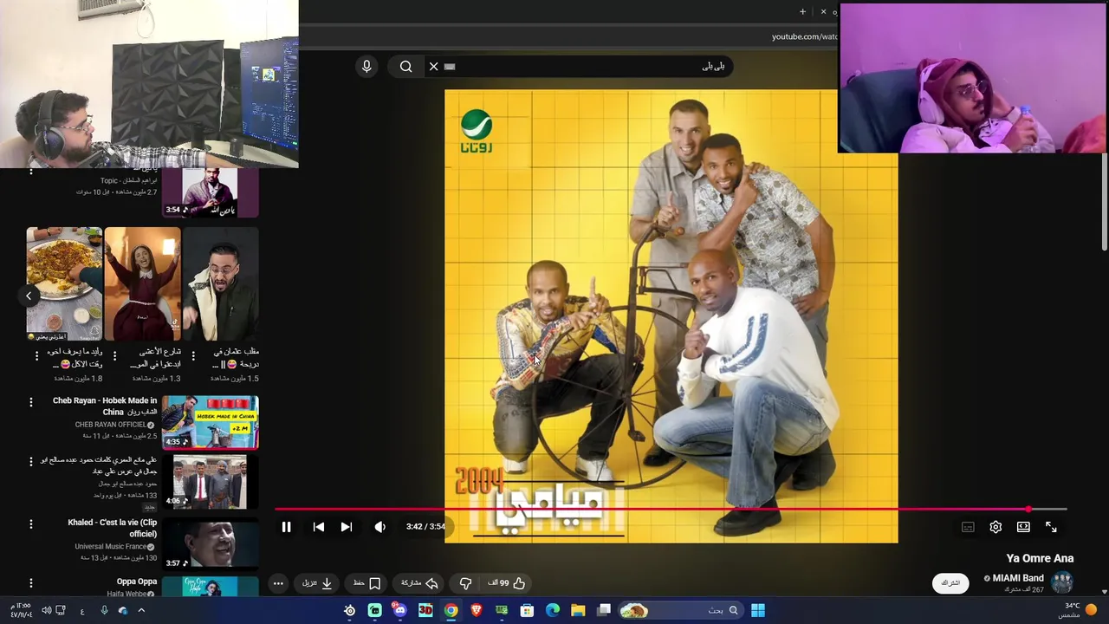
Task: Click the CHEB RAYAN OFFICIEL channel name
Action: click(110, 425)
